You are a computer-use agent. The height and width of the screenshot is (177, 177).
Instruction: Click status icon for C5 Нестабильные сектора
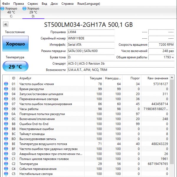tap(6, 174)
